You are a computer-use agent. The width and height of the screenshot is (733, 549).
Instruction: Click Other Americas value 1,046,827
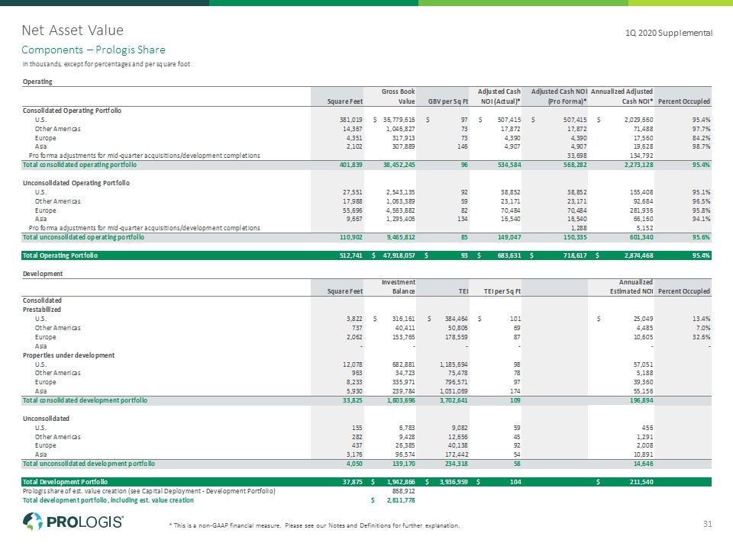[x=401, y=129]
